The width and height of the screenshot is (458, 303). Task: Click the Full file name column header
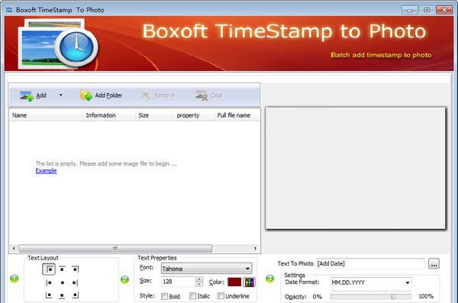[237, 115]
